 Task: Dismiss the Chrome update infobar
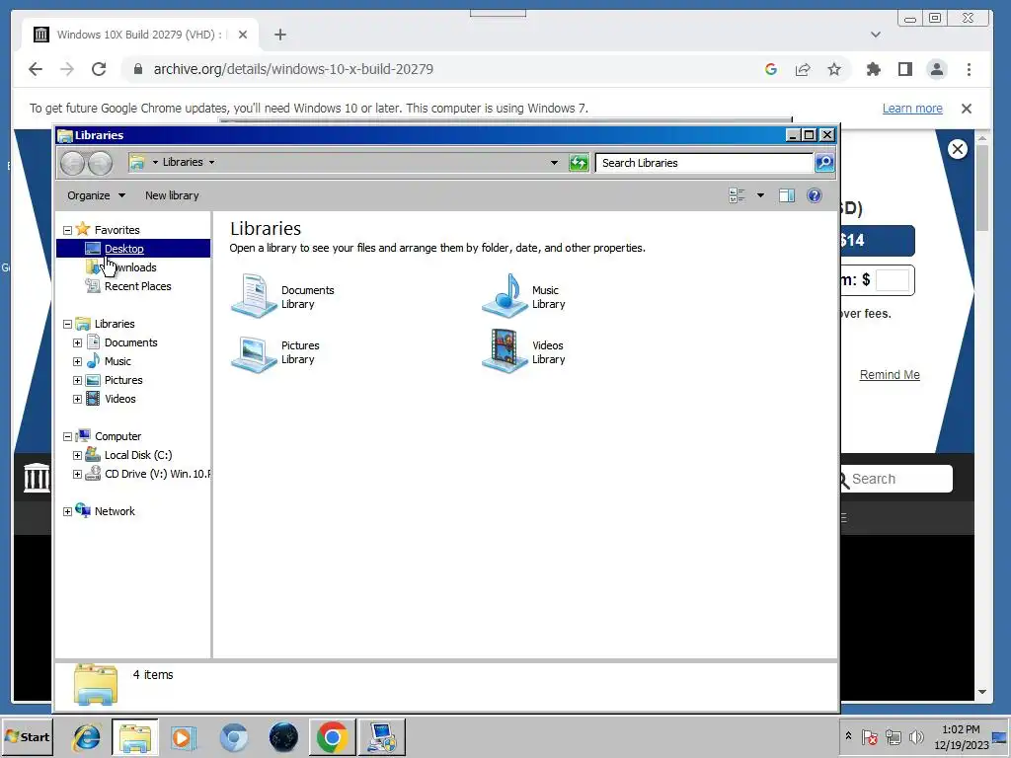tap(966, 109)
